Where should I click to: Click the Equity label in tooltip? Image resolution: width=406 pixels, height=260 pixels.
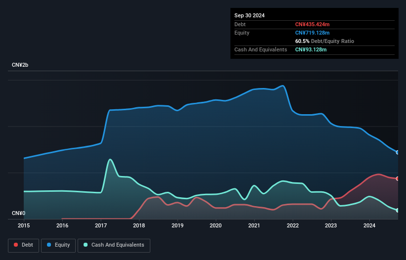point(242,33)
